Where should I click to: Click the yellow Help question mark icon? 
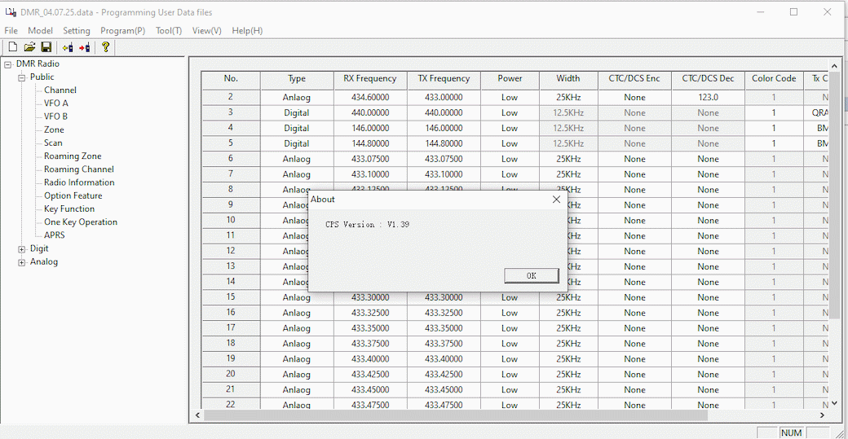105,47
